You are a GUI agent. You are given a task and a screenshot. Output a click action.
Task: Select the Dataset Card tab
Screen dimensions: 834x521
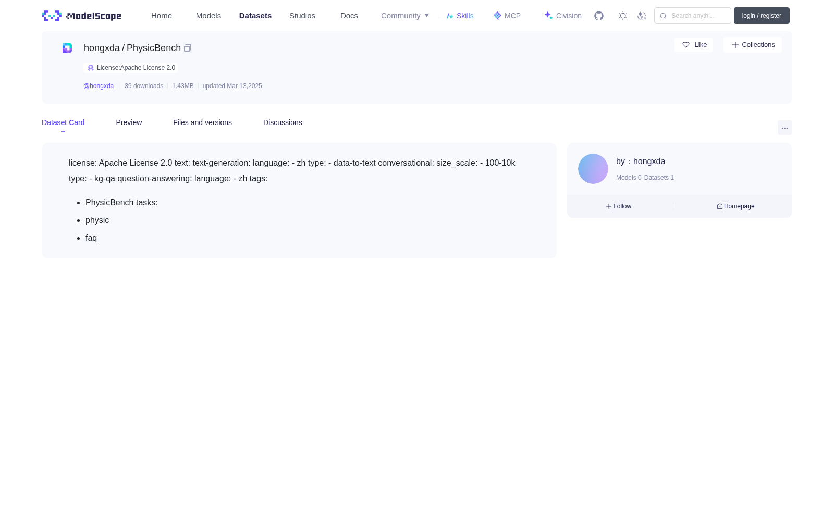click(x=63, y=122)
